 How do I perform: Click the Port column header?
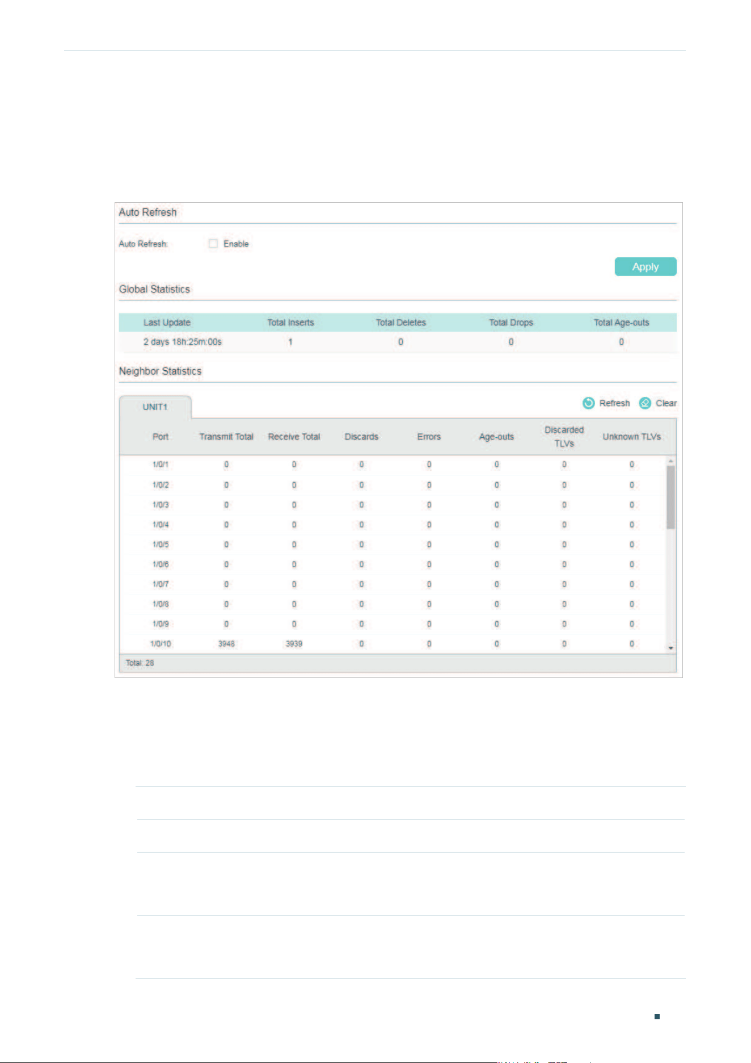[161, 437]
